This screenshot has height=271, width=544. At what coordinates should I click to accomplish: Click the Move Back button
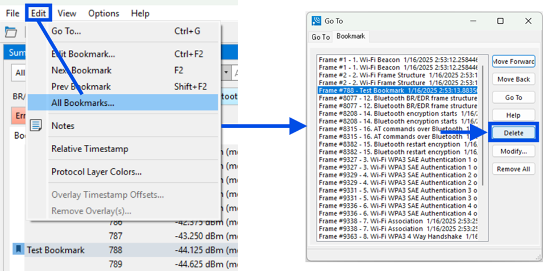click(513, 80)
